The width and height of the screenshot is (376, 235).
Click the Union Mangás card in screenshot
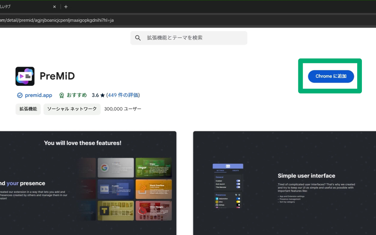coord(154,211)
